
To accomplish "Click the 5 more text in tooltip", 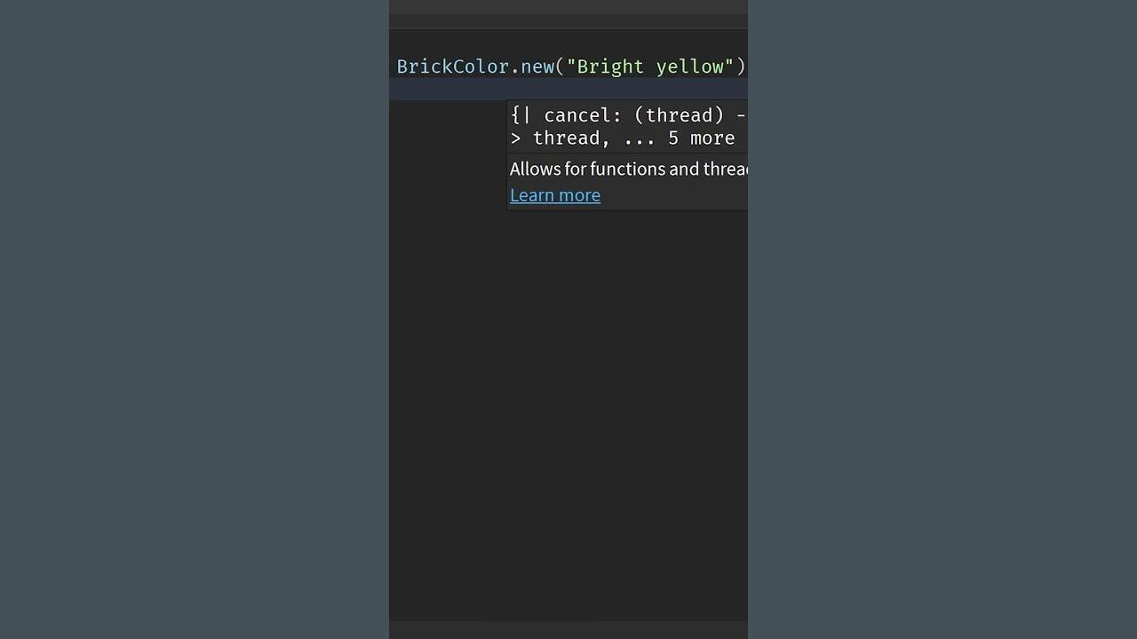I will coord(702,138).
